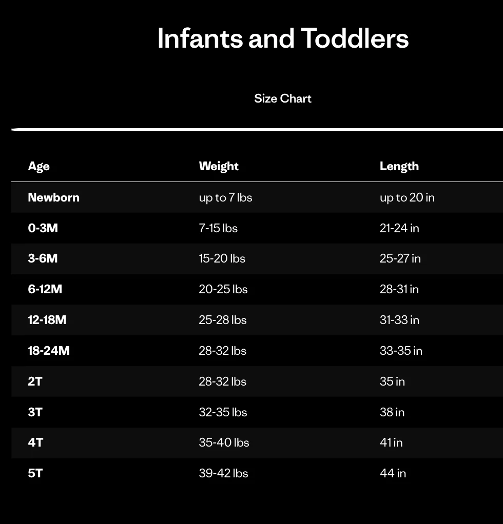Click the 12-18M row label
Image resolution: width=503 pixels, height=524 pixels.
tap(47, 320)
